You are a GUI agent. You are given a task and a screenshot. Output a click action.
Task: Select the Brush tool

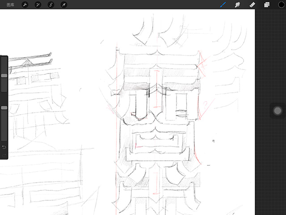point(223,4)
